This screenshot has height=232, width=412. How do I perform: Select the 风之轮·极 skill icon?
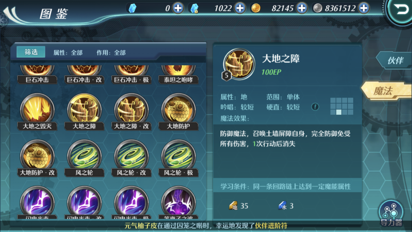pos(178,158)
